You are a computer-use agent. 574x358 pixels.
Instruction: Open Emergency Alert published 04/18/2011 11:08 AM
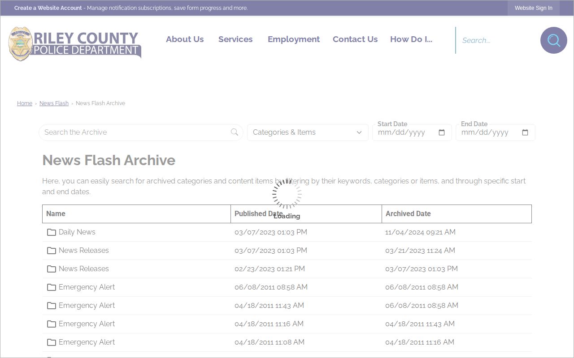[x=87, y=342]
